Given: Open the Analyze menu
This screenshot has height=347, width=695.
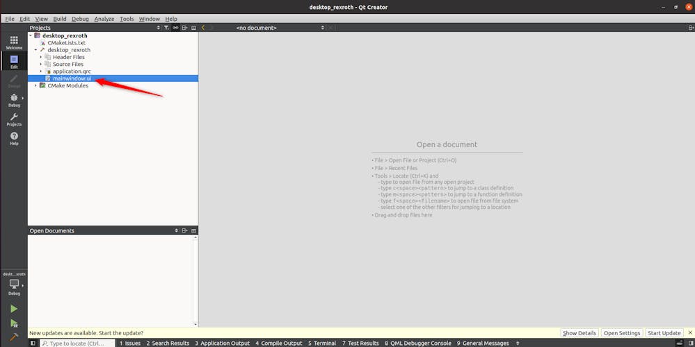Looking at the screenshot, I should [104, 19].
